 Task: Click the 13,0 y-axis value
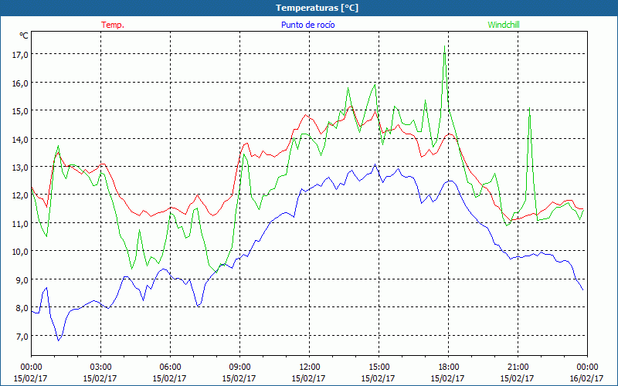pos(20,168)
